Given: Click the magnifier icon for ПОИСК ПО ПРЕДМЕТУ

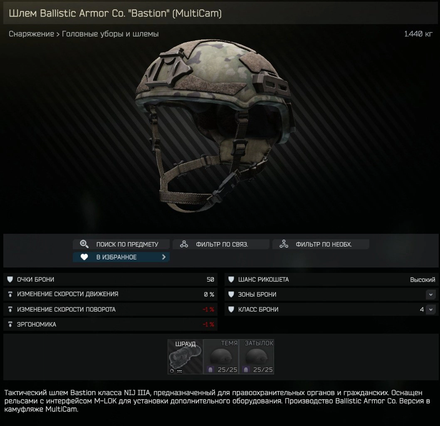Looking at the screenshot, I should click(x=84, y=244).
